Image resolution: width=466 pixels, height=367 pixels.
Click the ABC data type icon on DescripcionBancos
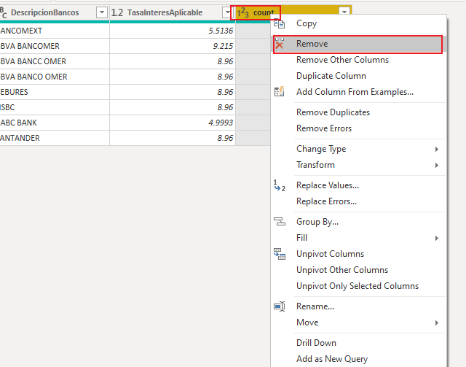point(3,12)
